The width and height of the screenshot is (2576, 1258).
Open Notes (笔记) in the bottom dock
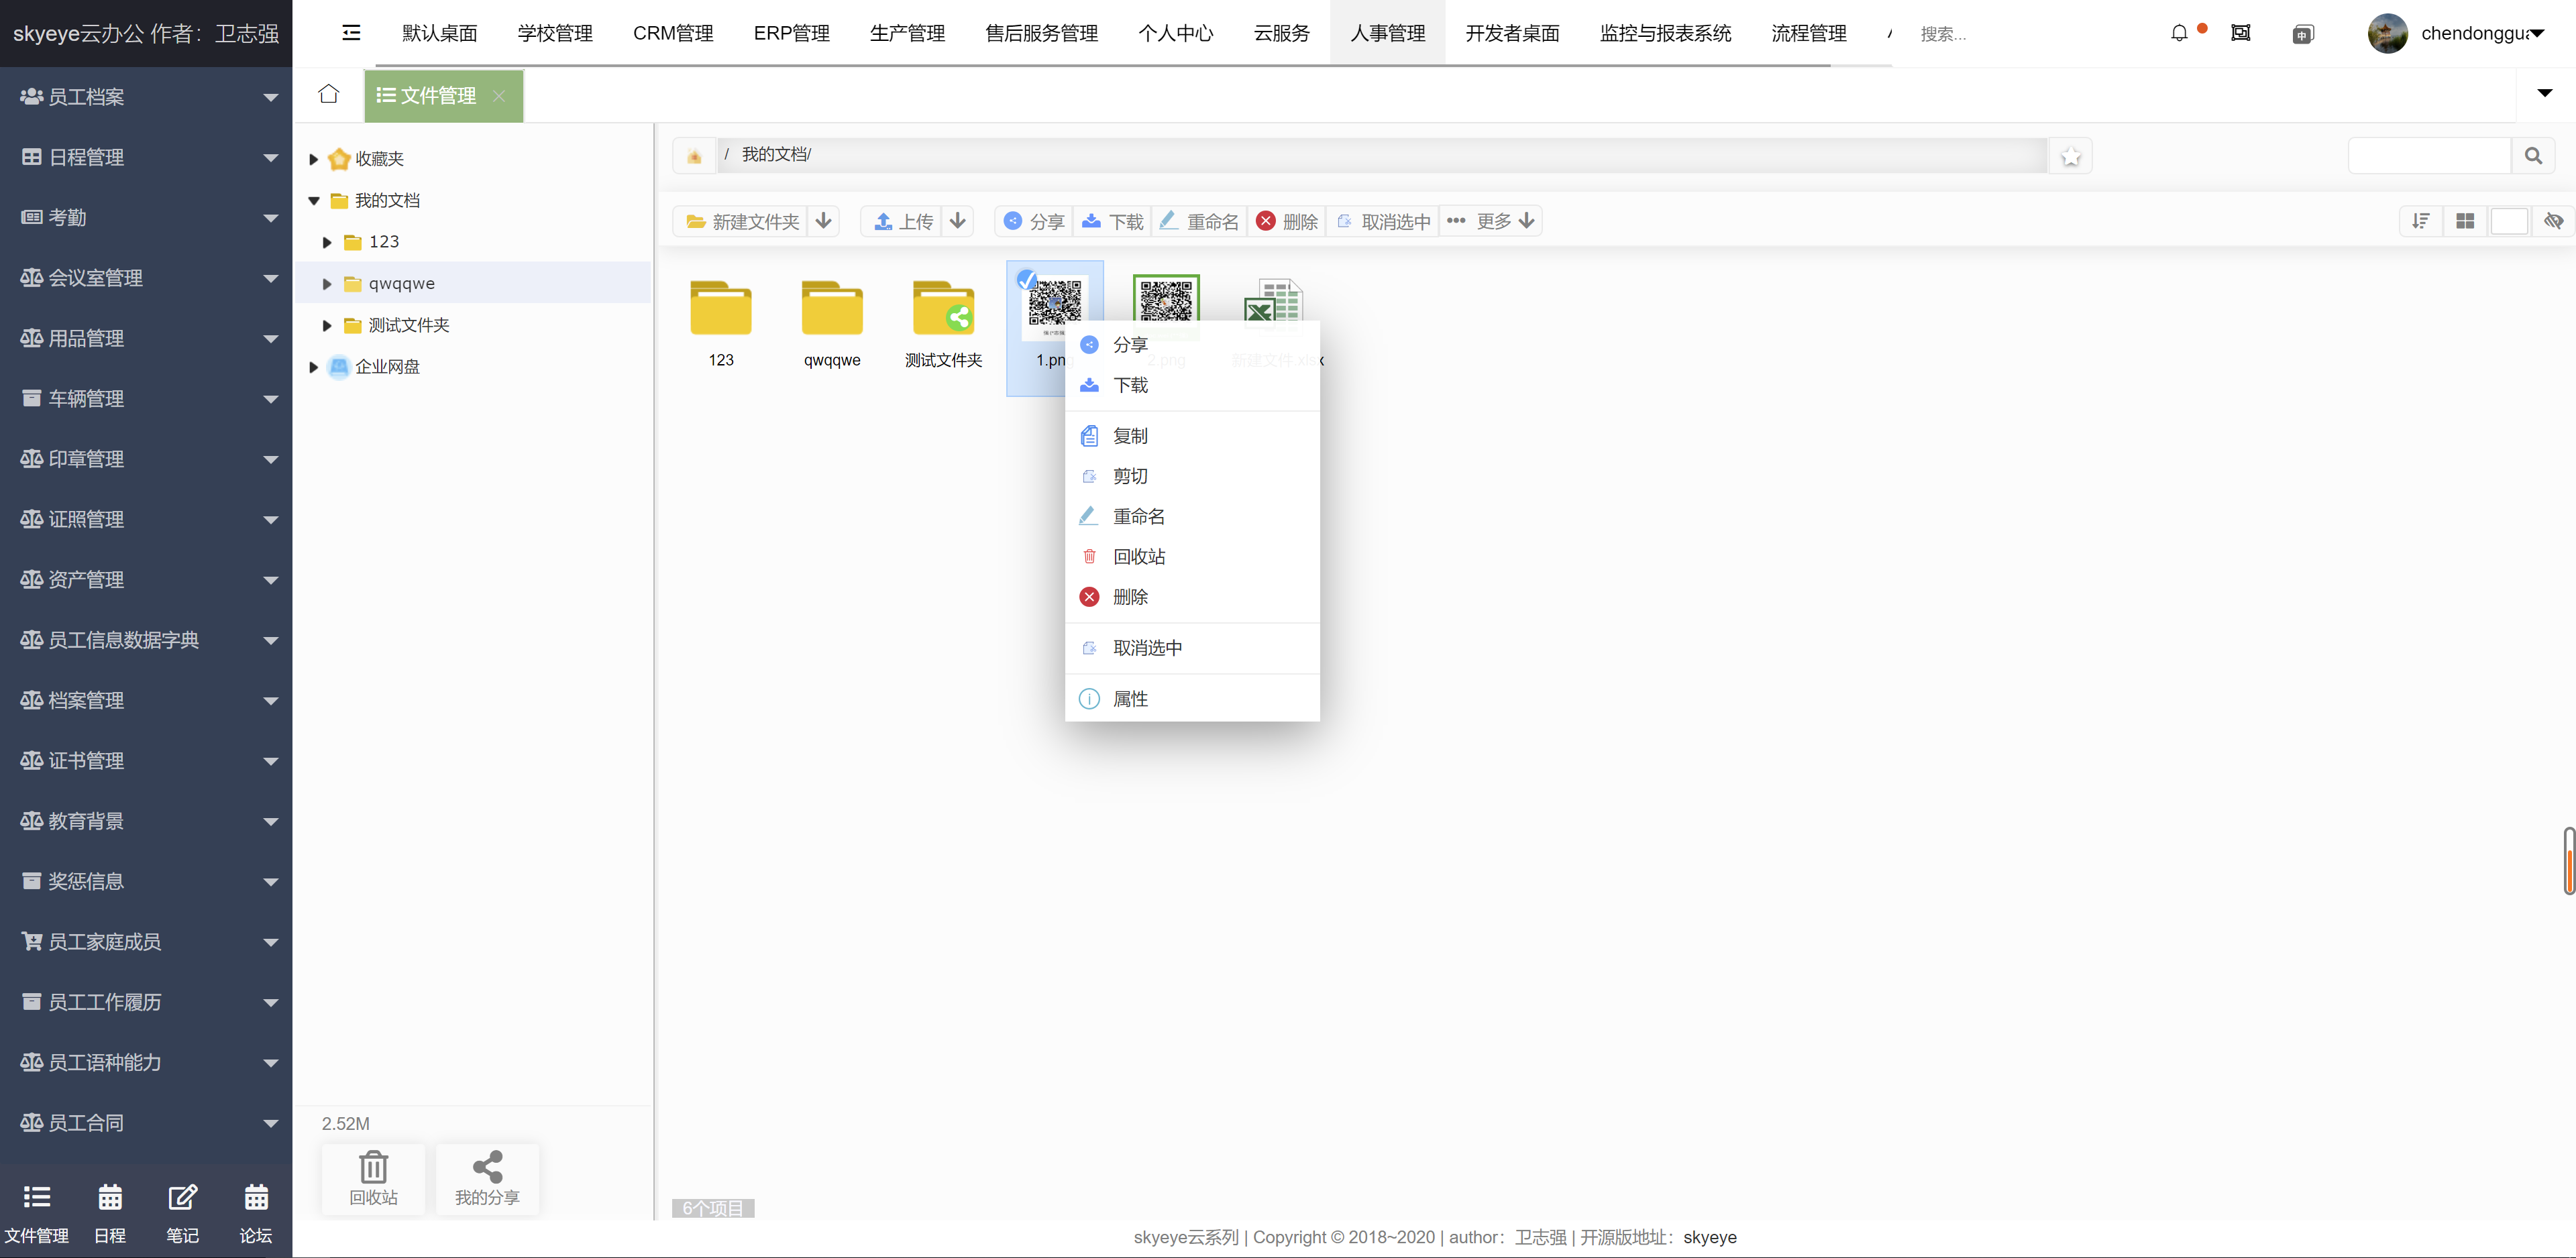click(x=182, y=1211)
